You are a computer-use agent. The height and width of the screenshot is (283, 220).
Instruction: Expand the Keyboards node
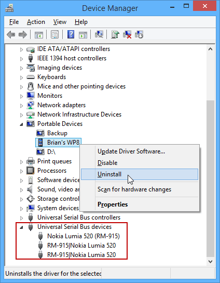coord(21,78)
